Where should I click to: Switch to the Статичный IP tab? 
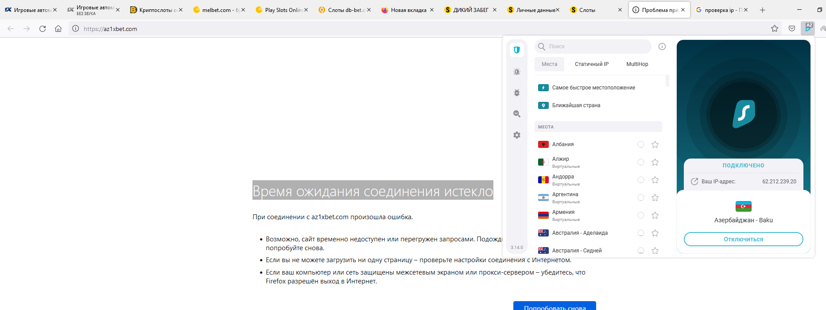click(x=592, y=64)
